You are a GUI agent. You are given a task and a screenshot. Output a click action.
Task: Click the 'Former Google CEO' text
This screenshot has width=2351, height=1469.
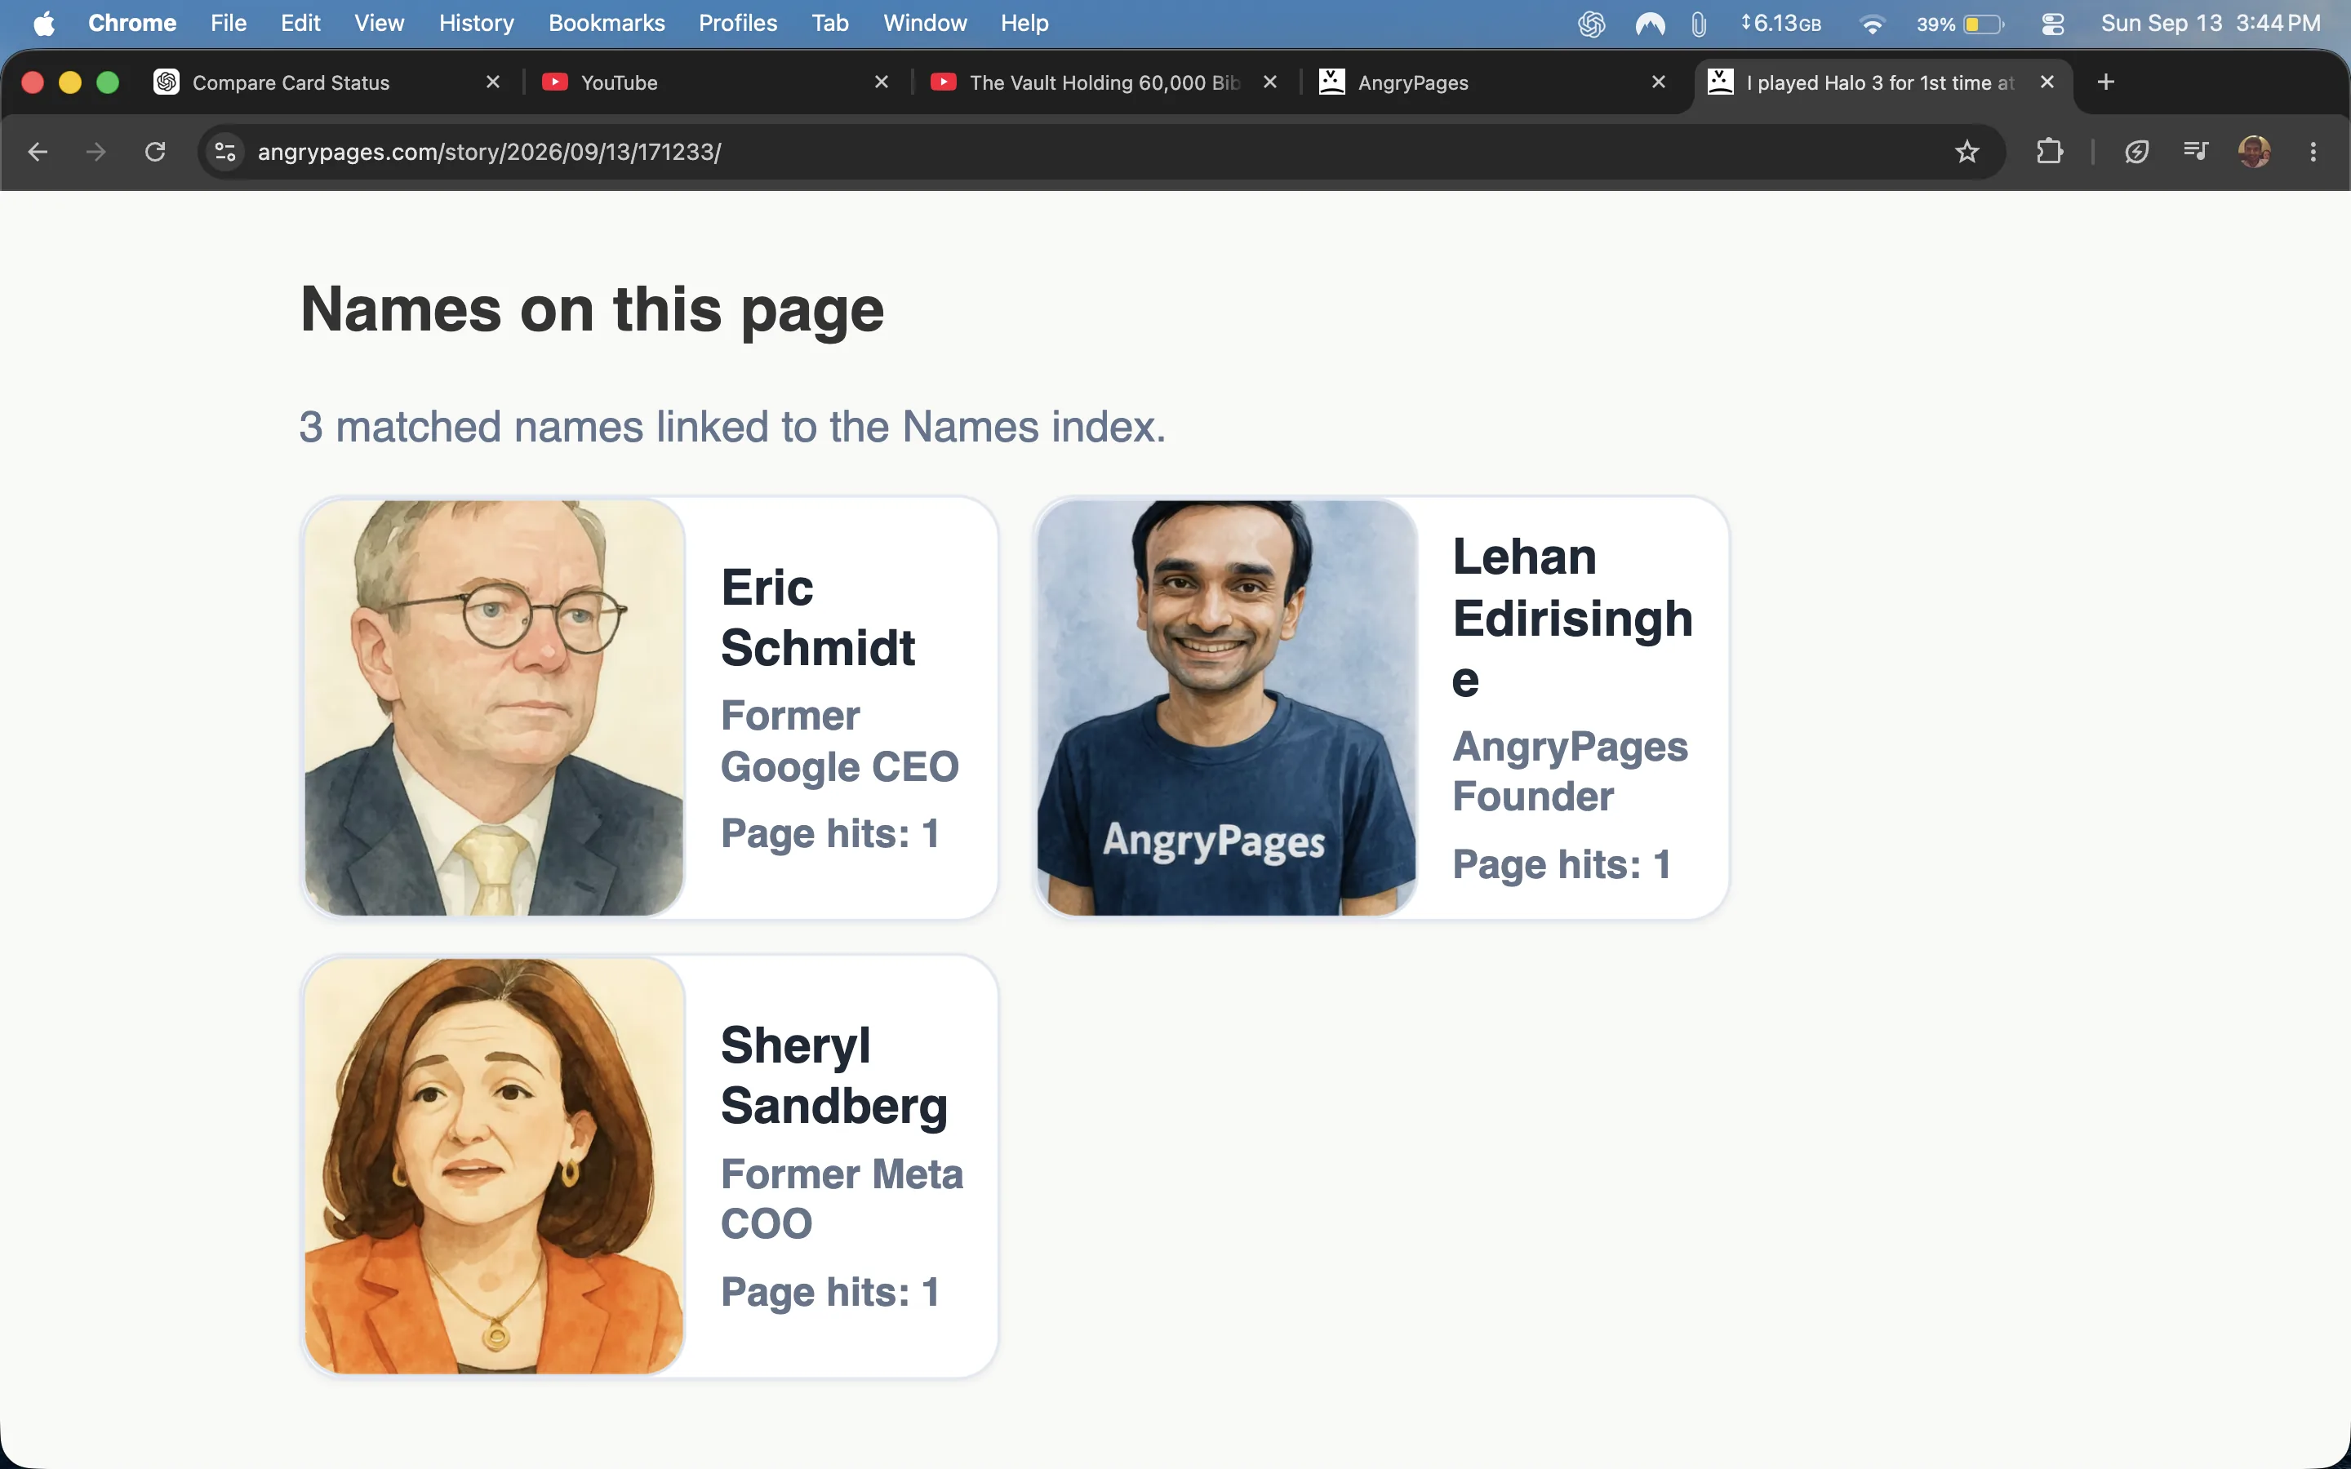pos(839,741)
